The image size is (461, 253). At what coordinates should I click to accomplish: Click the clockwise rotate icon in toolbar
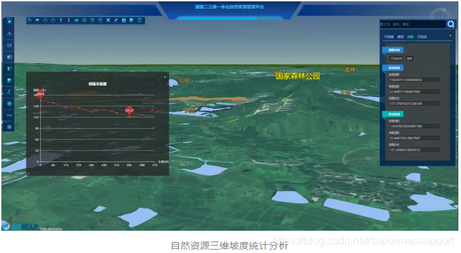(x=53, y=20)
